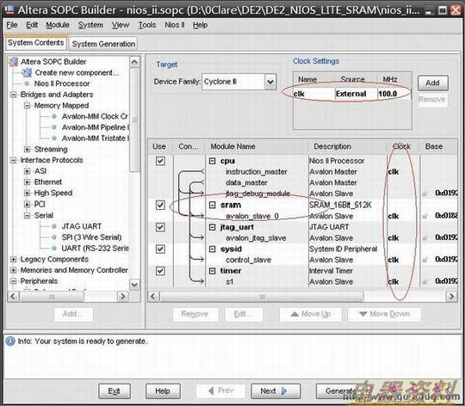This screenshot has height=406, width=465.
Task: Click the Next button
Action: click(x=276, y=391)
